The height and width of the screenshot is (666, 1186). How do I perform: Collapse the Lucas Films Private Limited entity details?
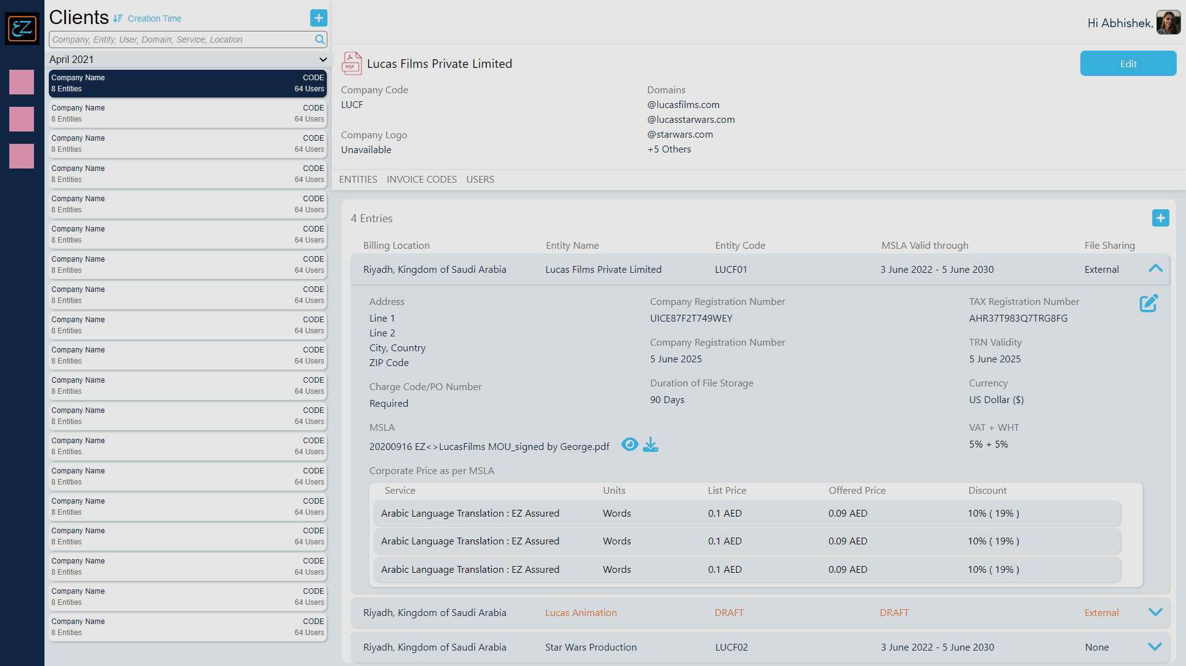1156,268
